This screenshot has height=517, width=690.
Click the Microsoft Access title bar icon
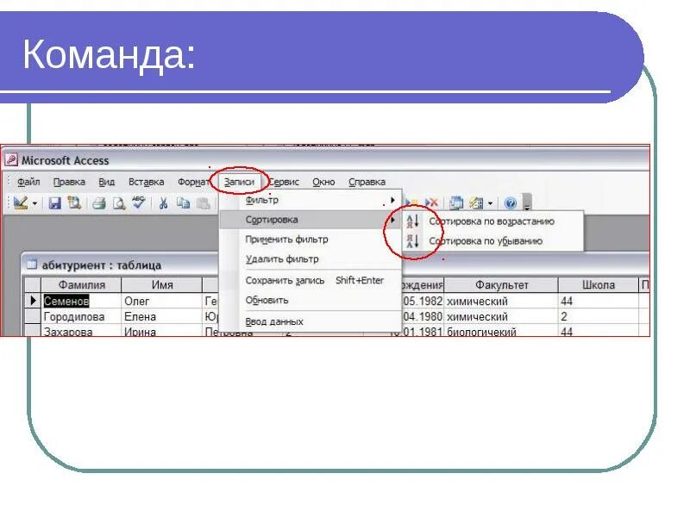11,160
